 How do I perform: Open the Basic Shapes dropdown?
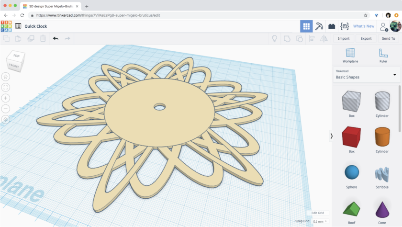367,74
